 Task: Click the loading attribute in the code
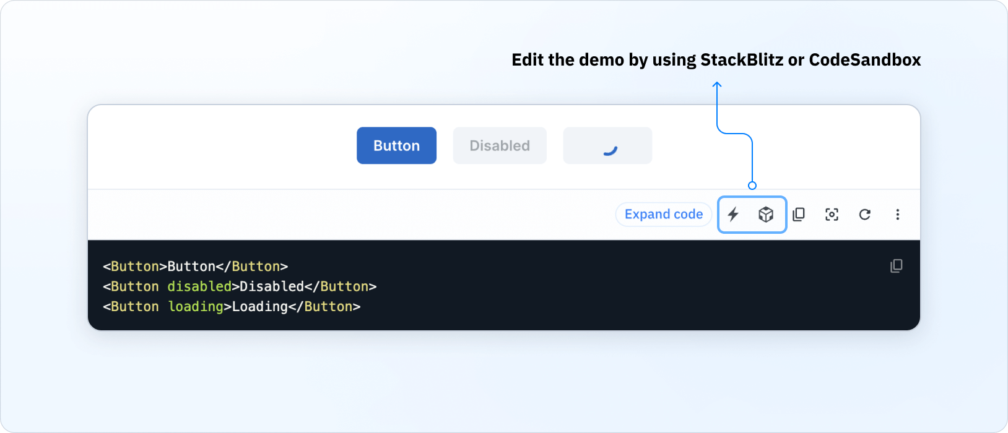coord(195,306)
